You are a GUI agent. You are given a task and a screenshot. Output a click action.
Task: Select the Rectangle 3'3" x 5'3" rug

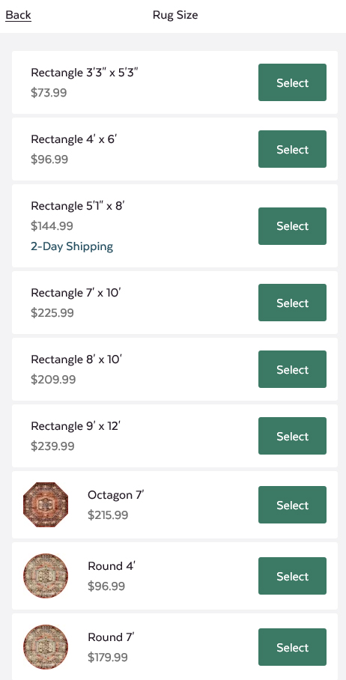tap(292, 82)
